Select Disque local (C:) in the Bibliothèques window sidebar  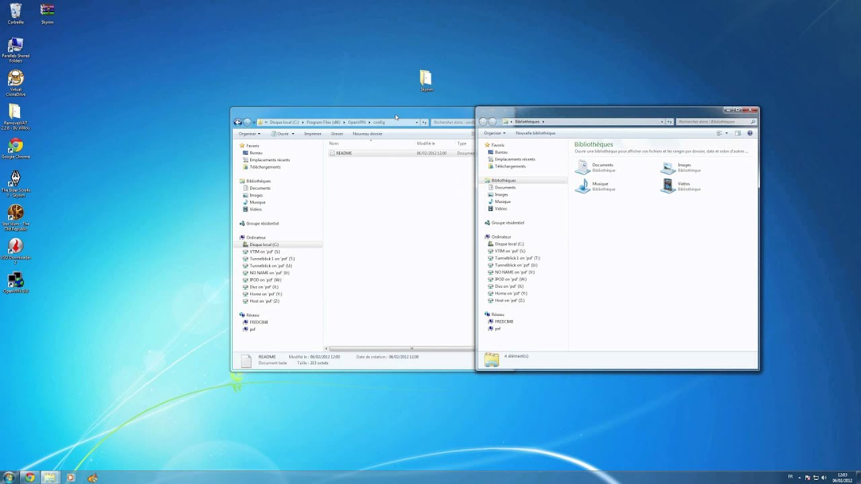pos(506,244)
